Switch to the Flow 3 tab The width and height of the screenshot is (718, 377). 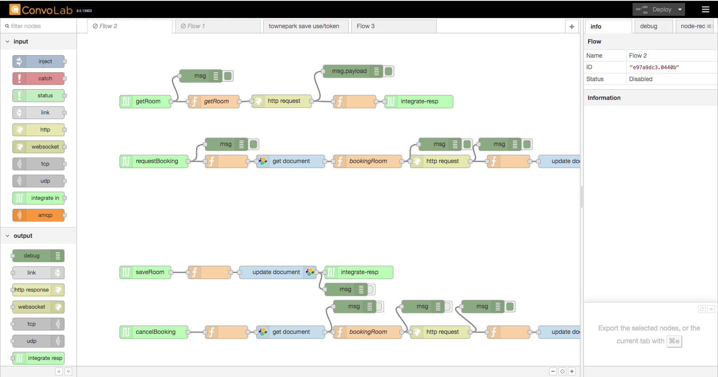point(394,26)
